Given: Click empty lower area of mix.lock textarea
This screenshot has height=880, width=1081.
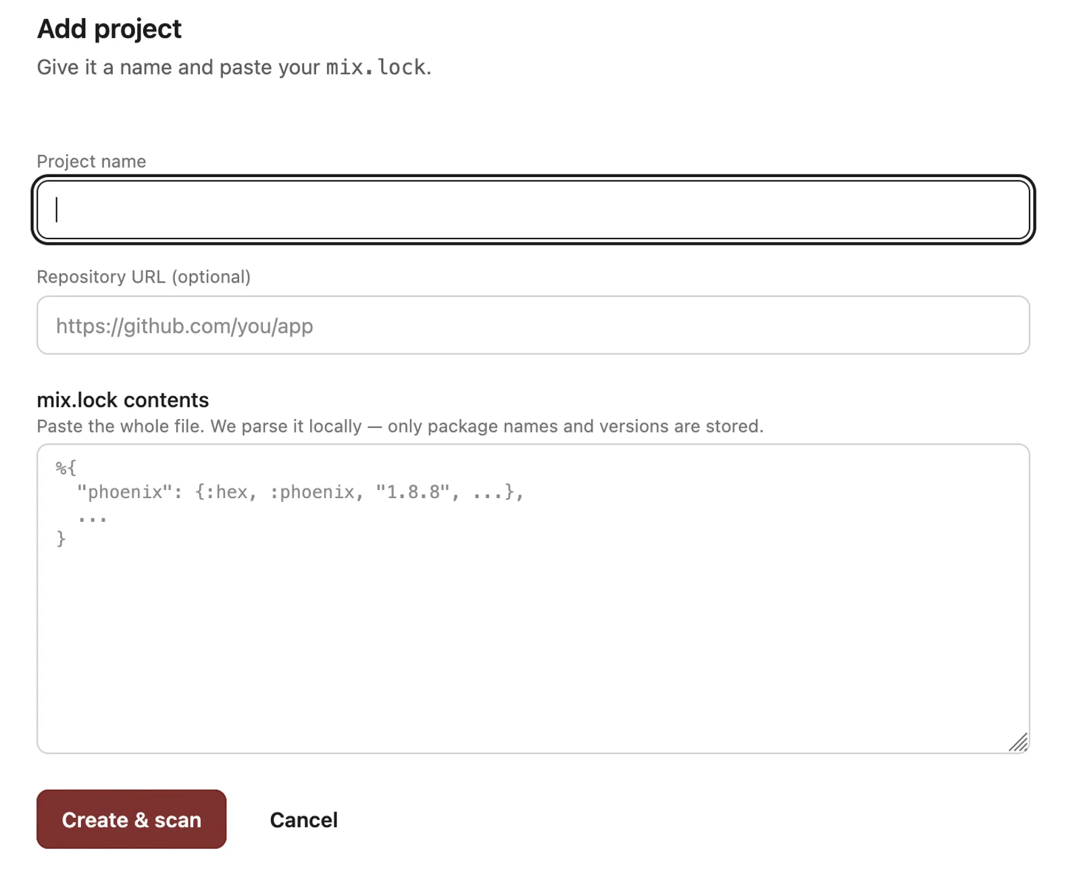Looking at the screenshot, I should click(533, 649).
